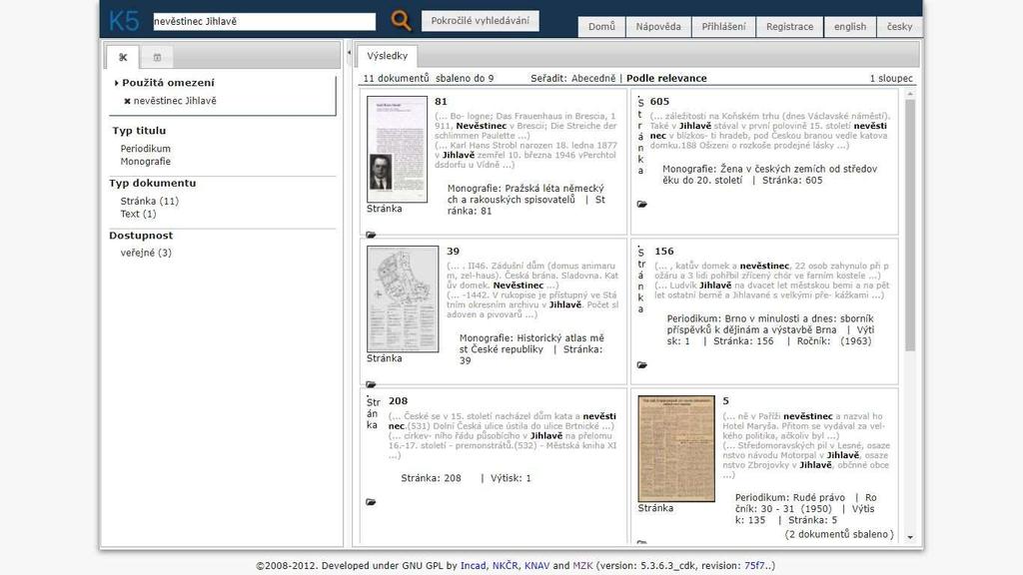
Task: Click '(2 dokumentů sbaleno)' text
Action: 839,534
